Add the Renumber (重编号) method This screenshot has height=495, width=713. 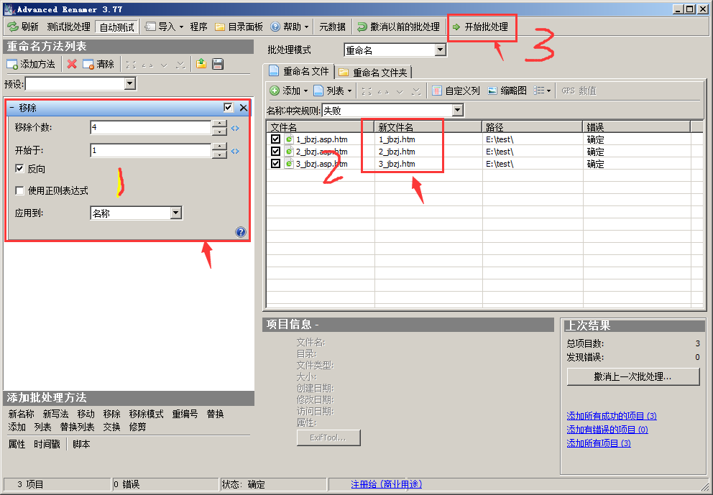point(185,414)
